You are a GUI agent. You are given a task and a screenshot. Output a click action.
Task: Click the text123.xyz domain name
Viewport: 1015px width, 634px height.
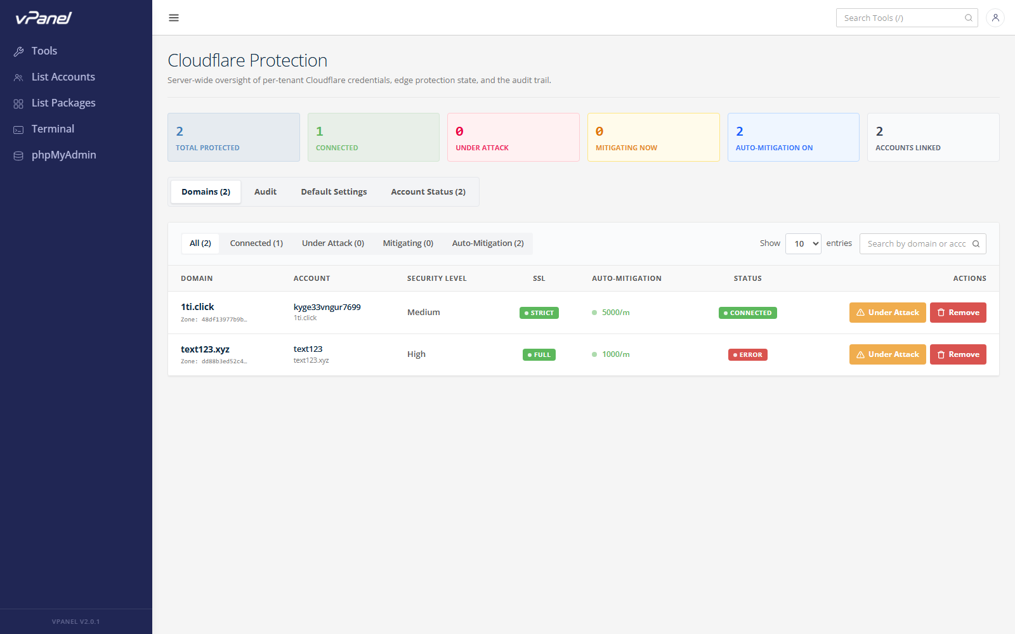point(205,349)
